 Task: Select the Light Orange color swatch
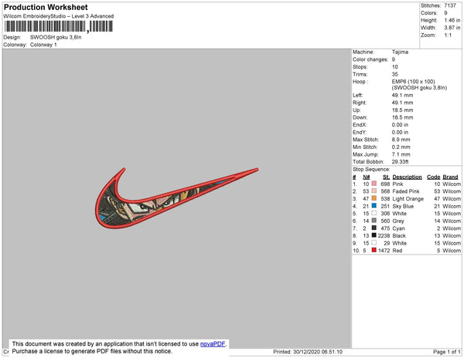[x=374, y=198]
